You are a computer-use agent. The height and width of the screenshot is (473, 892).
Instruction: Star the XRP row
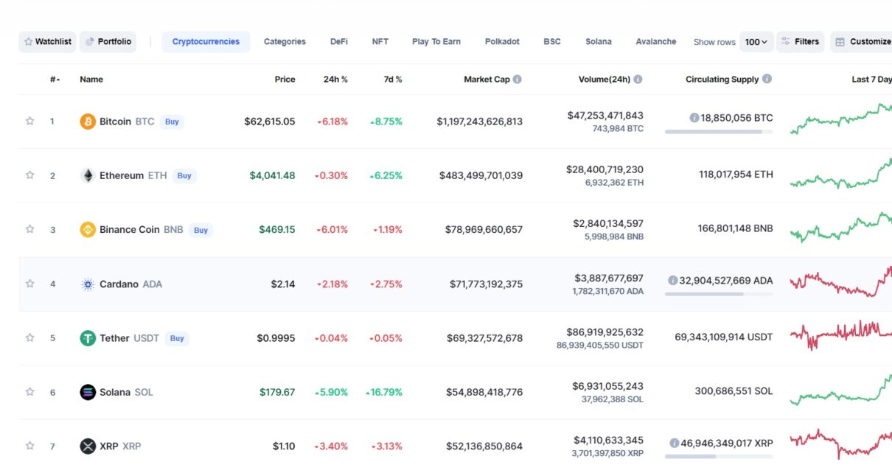click(30, 446)
